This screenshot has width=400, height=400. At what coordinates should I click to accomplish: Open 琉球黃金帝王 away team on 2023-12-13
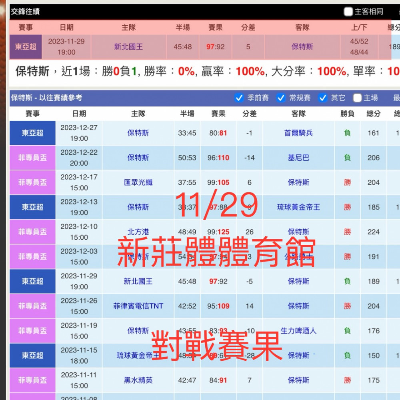coord(298,207)
